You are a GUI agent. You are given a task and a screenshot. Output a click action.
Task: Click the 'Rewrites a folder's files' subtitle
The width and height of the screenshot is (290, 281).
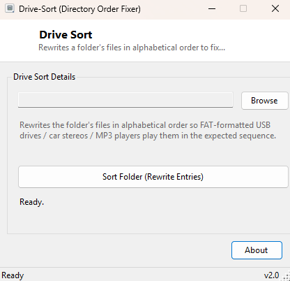132,48
